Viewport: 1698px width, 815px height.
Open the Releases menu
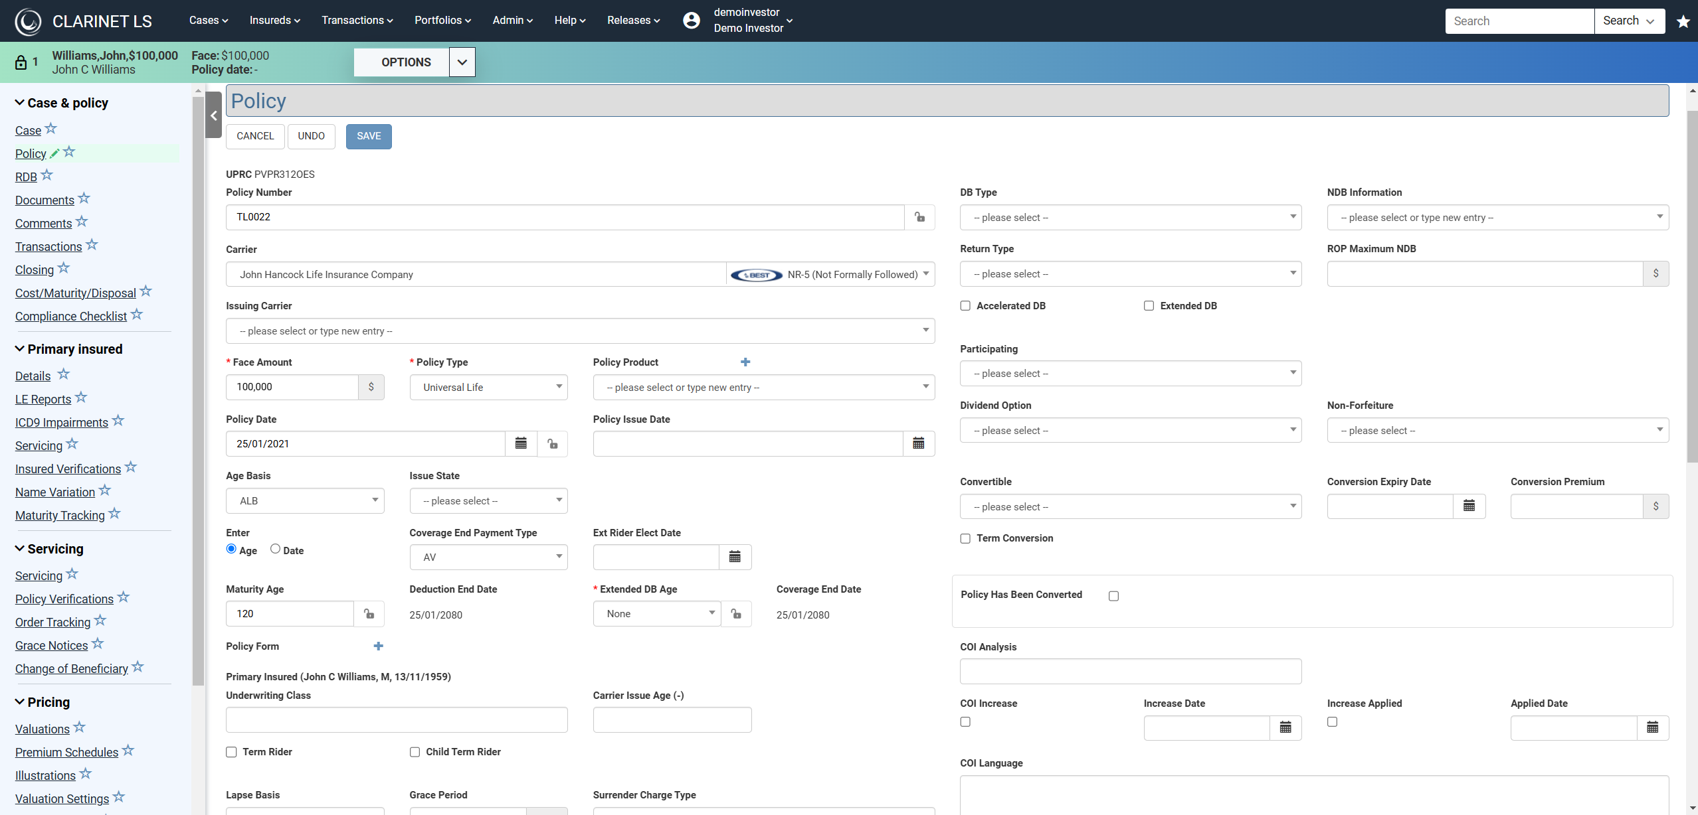(633, 21)
